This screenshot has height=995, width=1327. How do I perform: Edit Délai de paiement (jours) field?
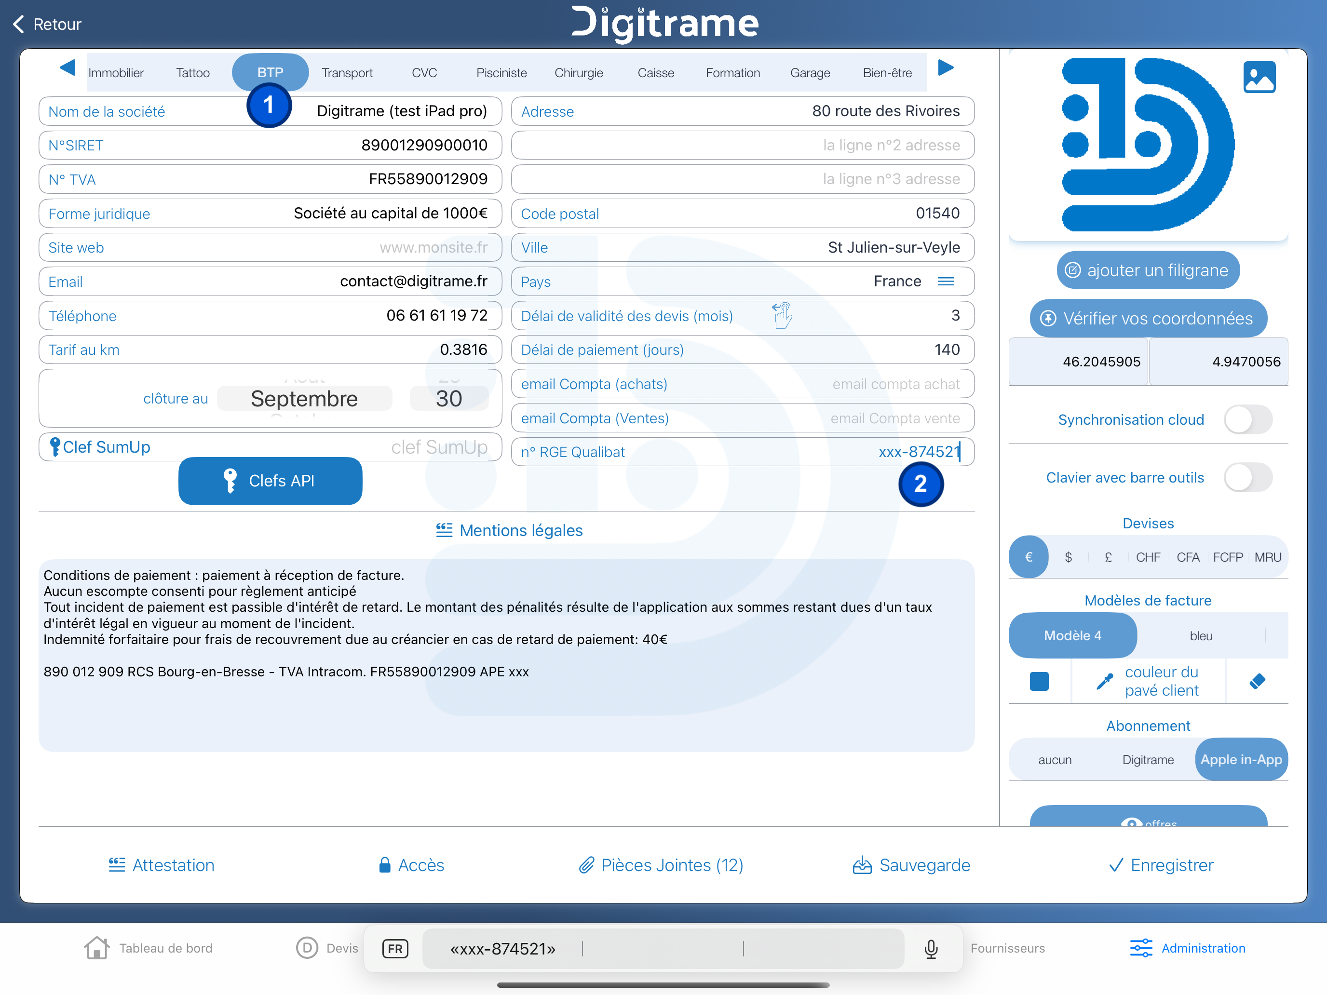743,350
